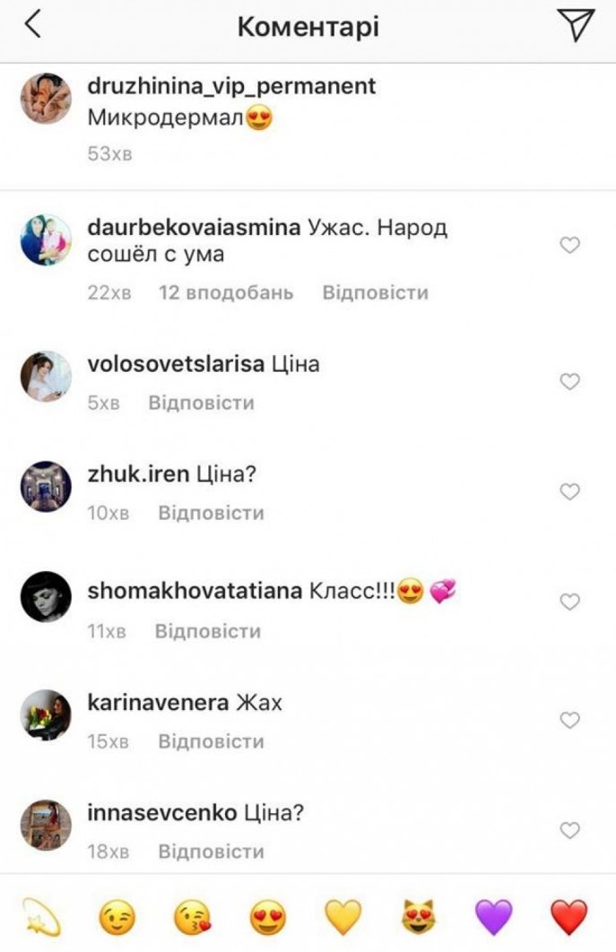The width and height of the screenshot is (616, 952).
Task: Like karinavenera's comment with heart
Action: 569,720
